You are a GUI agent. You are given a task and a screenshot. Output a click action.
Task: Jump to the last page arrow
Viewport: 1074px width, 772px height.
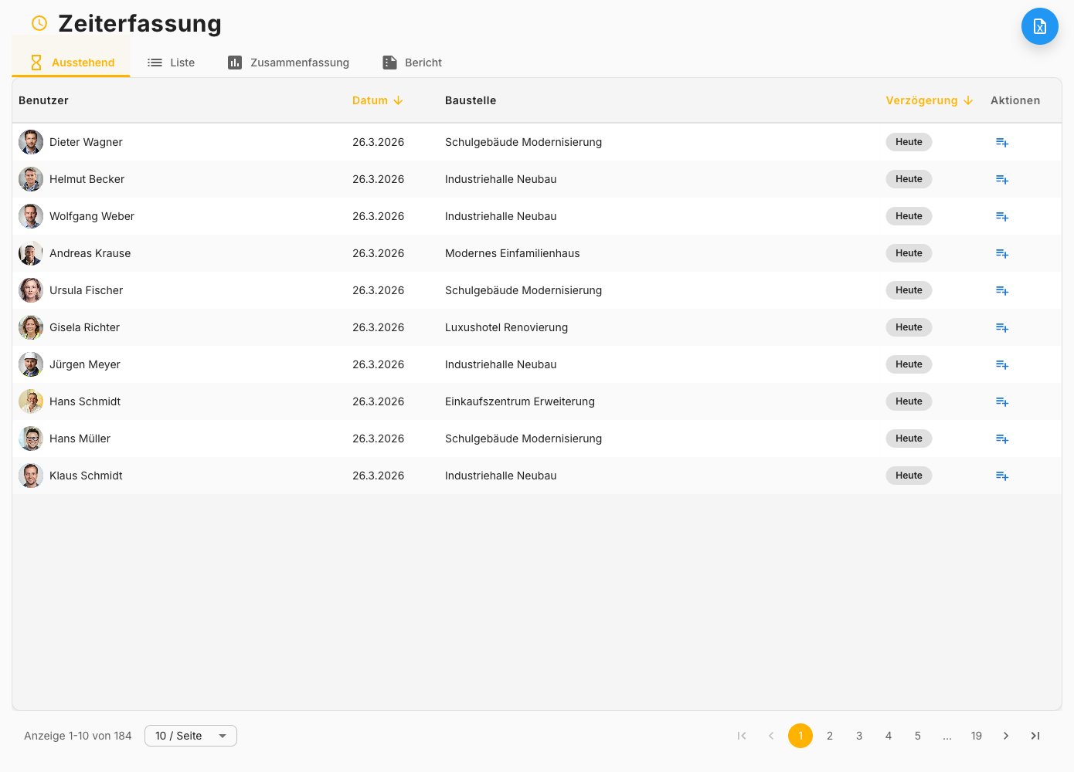(x=1035, y=736)
